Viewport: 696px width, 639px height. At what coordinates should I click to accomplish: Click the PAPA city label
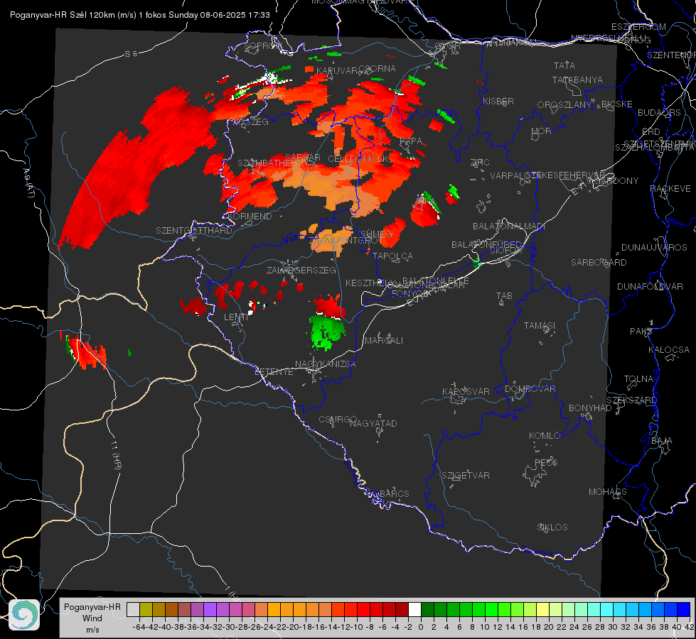(x=411, y=141)
